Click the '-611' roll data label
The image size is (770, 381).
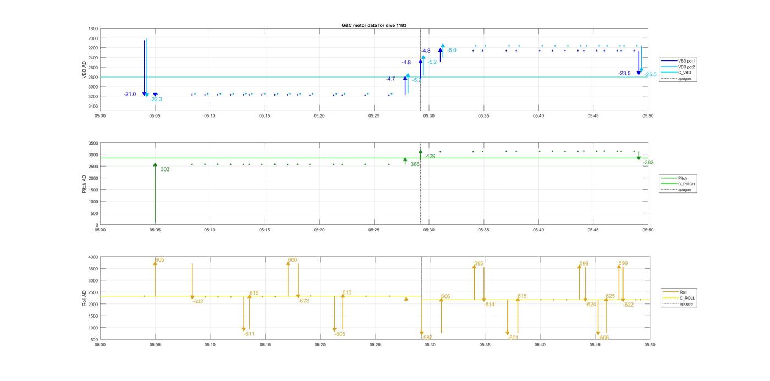point(249,334)
